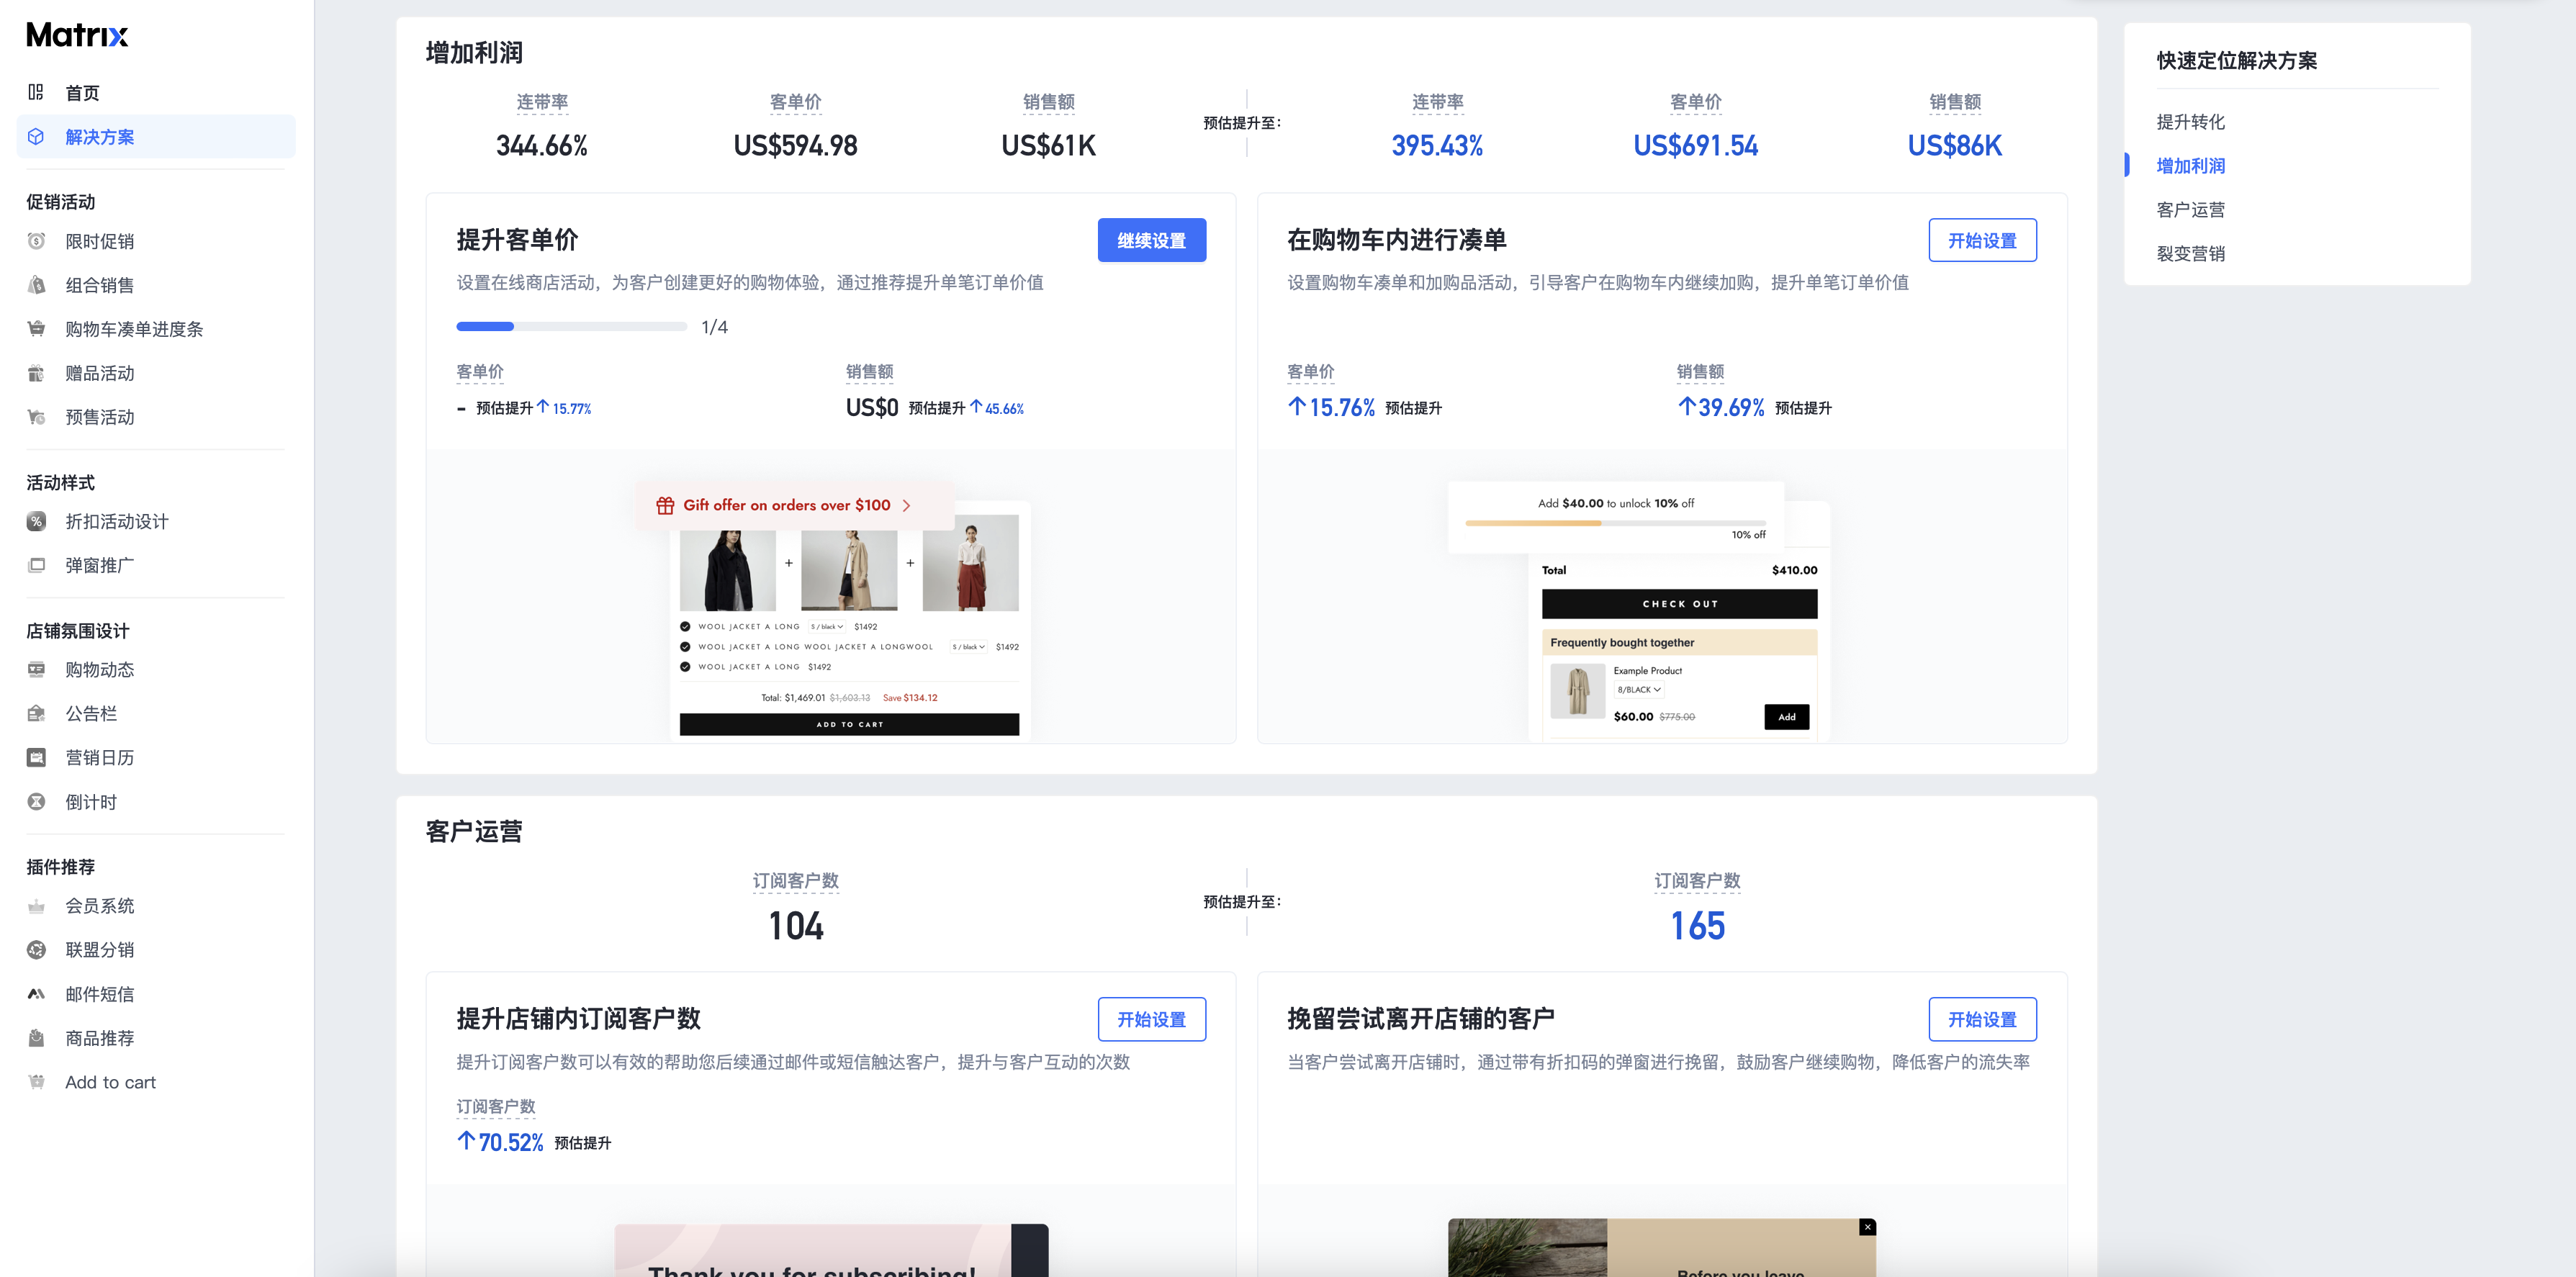Image resolution: width=2576 pixels, height=1277 pixels.
Task: Close the Before you leave popup preview
Action: (x=1867, y=1227)
